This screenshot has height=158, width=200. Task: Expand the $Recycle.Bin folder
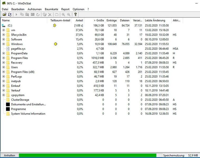4,35
